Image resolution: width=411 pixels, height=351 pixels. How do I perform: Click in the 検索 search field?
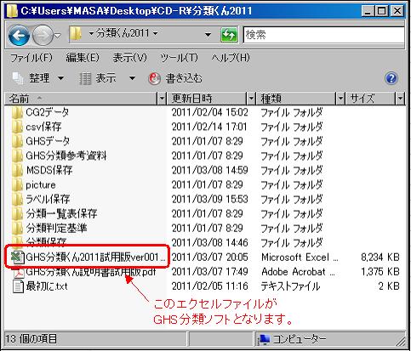[323, 35]
